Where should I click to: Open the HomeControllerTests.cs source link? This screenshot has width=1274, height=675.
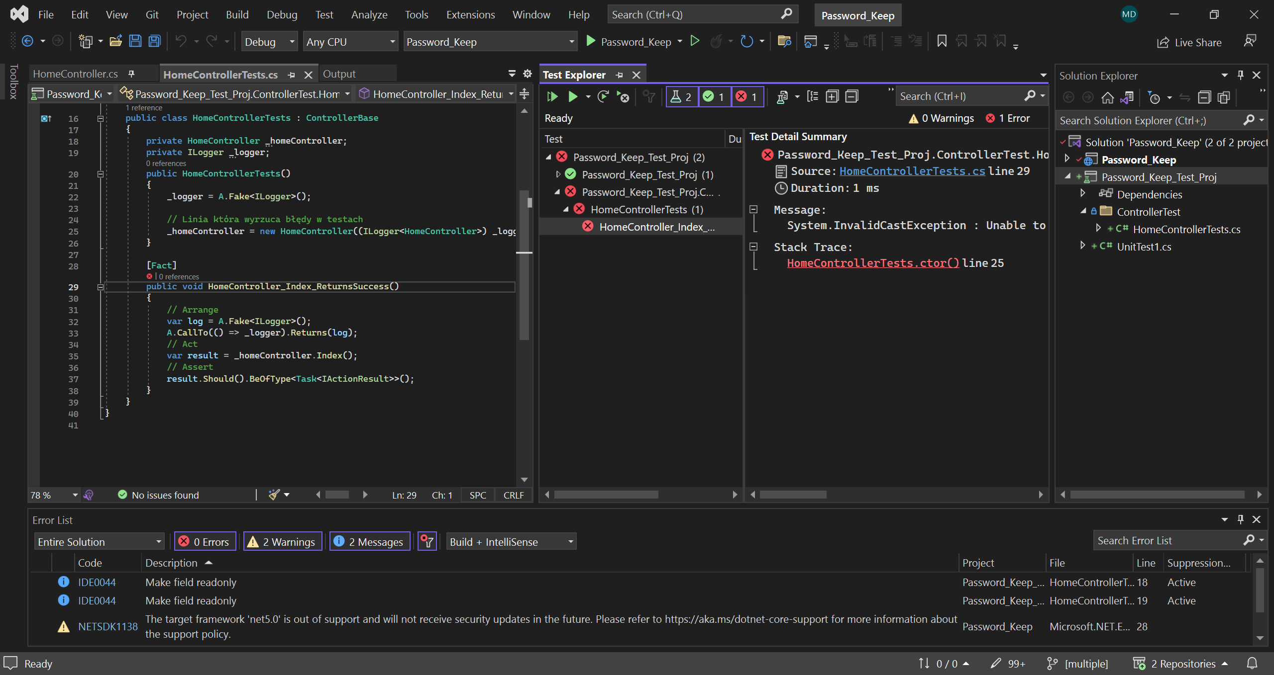coord(912,171)
